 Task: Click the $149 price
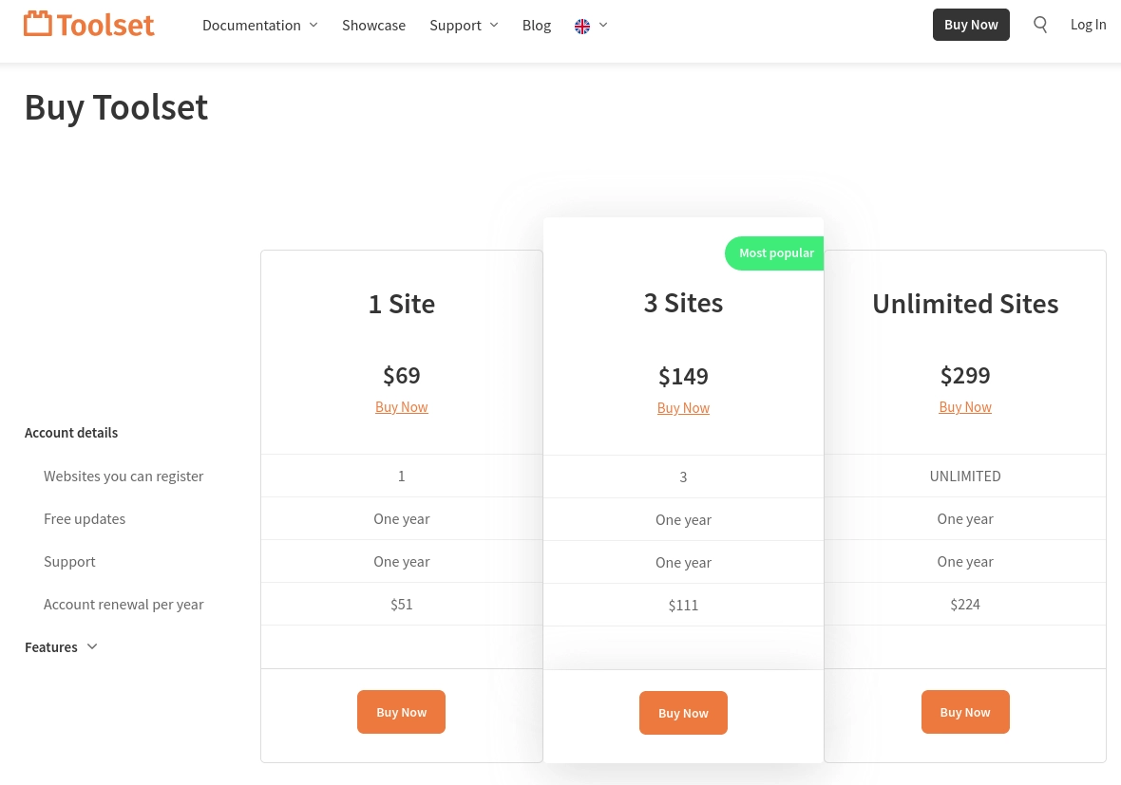pyautogui.click(x=683, y=376)
